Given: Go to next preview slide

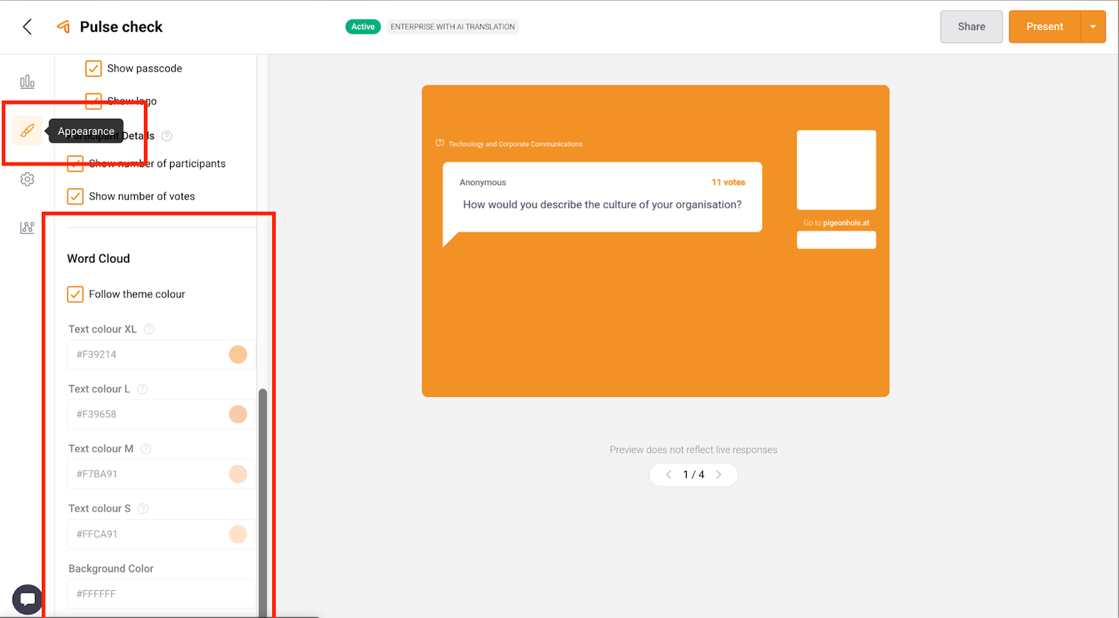Looking at the screenshot, I should coord(718,475).
